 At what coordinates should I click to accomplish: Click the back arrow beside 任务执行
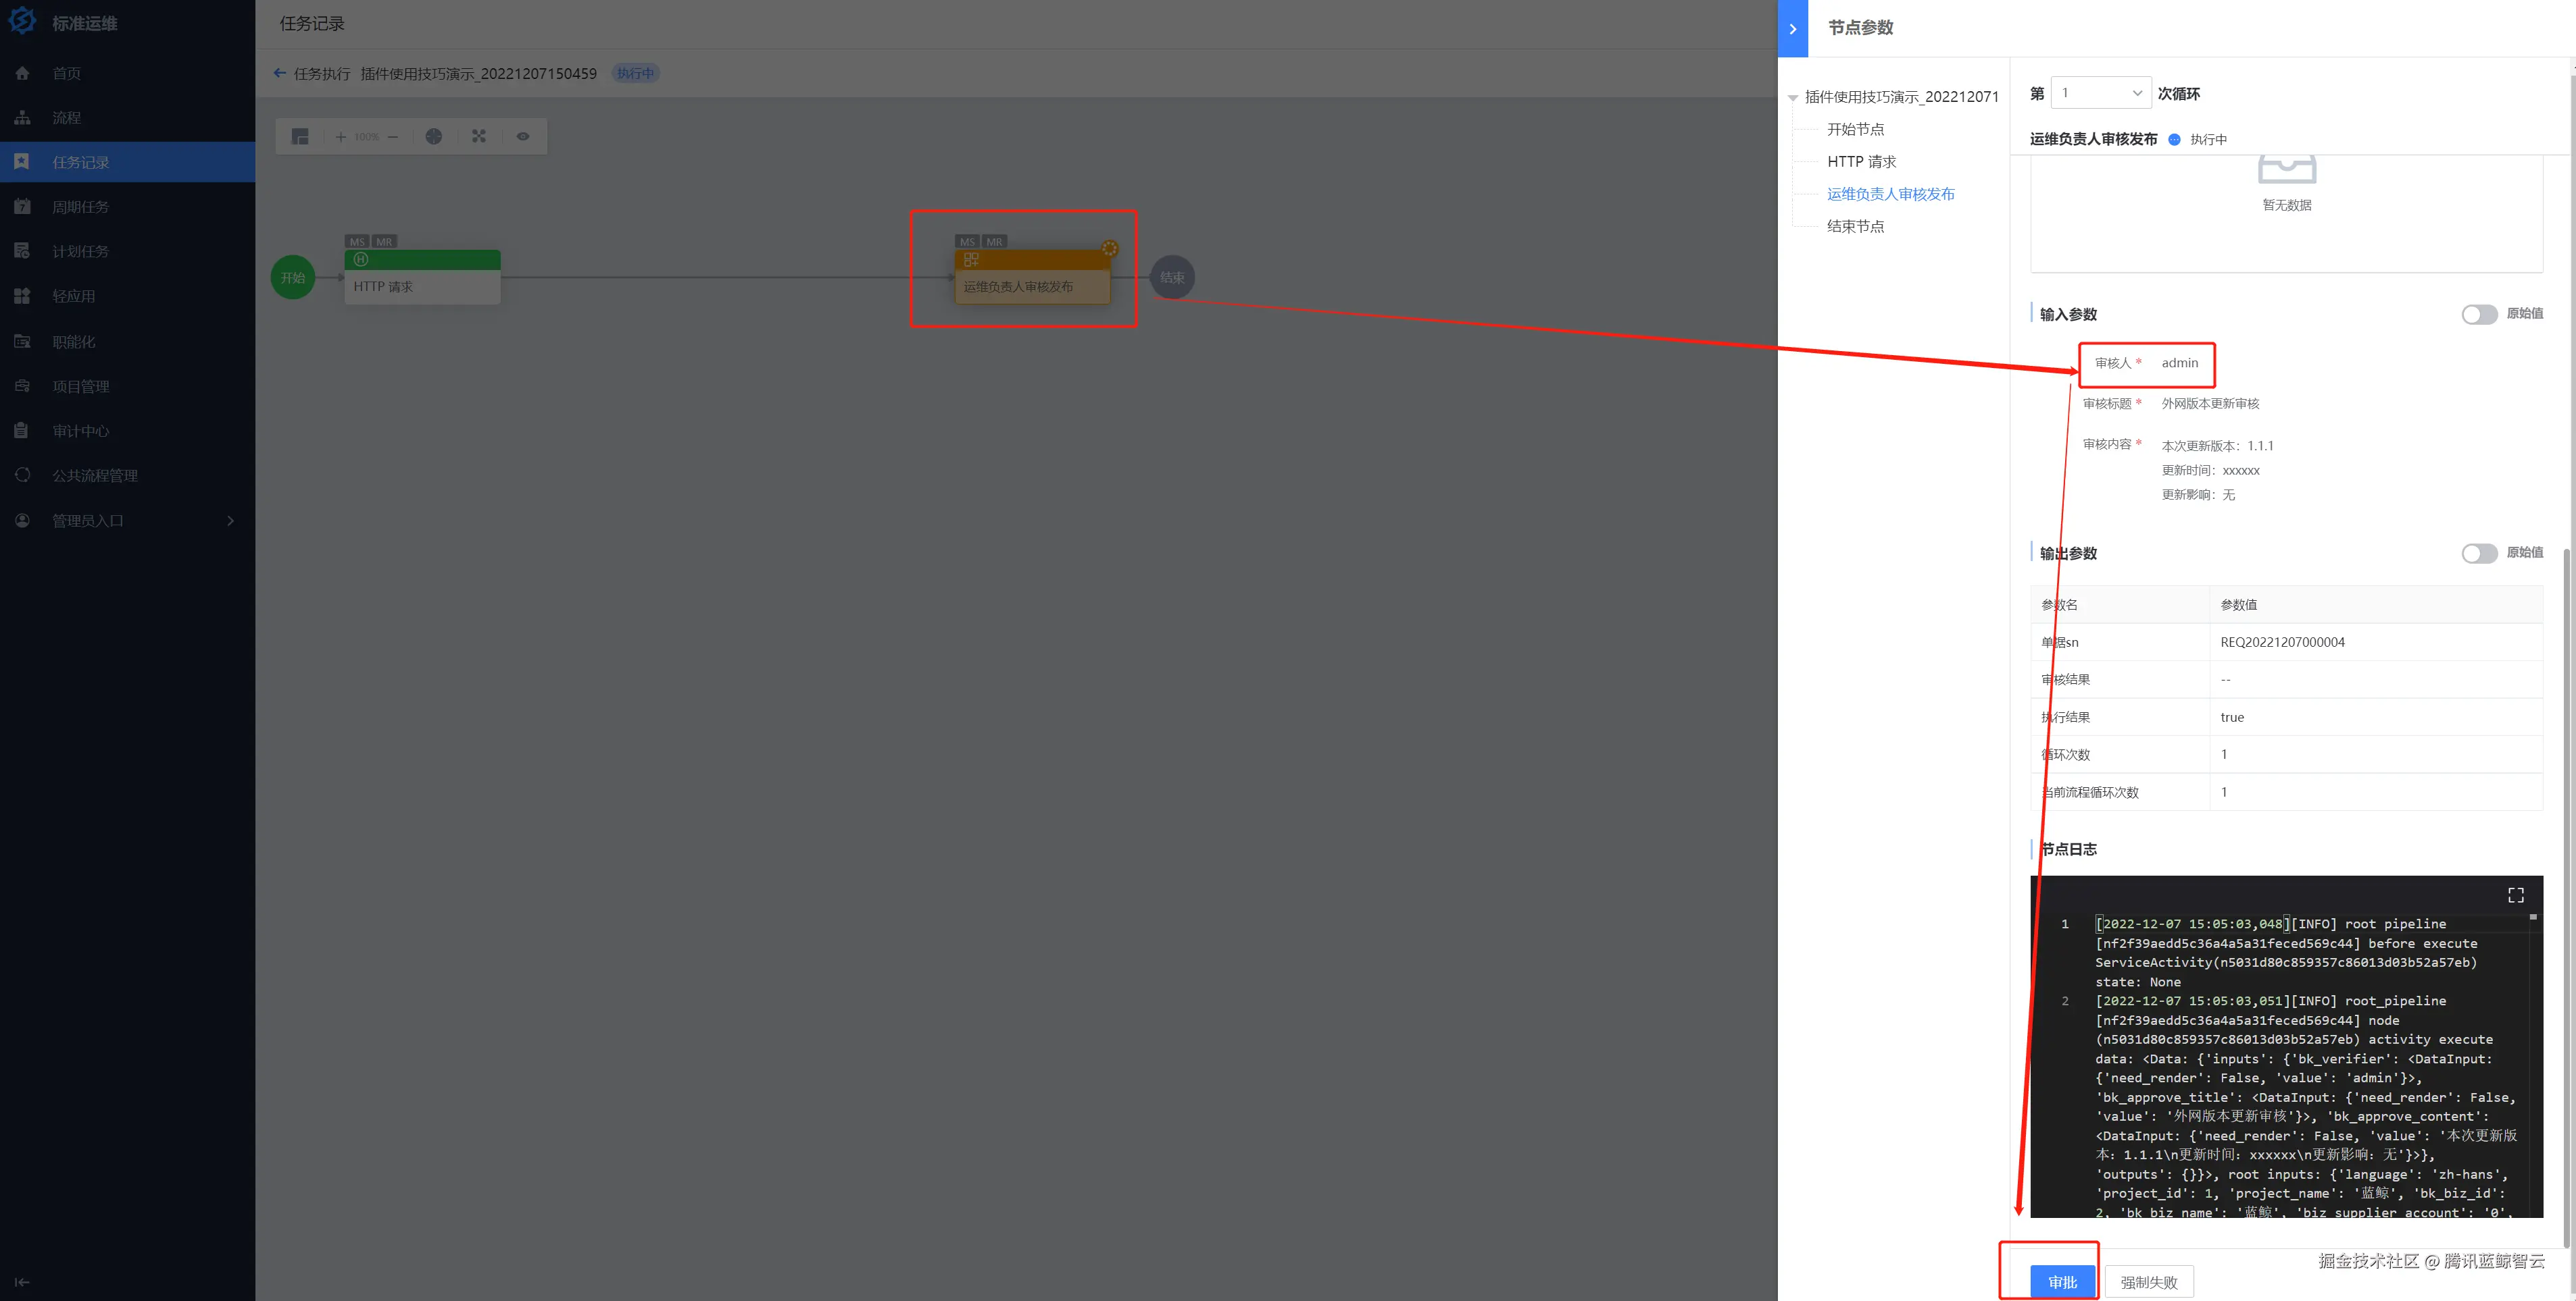coord(280,73)
